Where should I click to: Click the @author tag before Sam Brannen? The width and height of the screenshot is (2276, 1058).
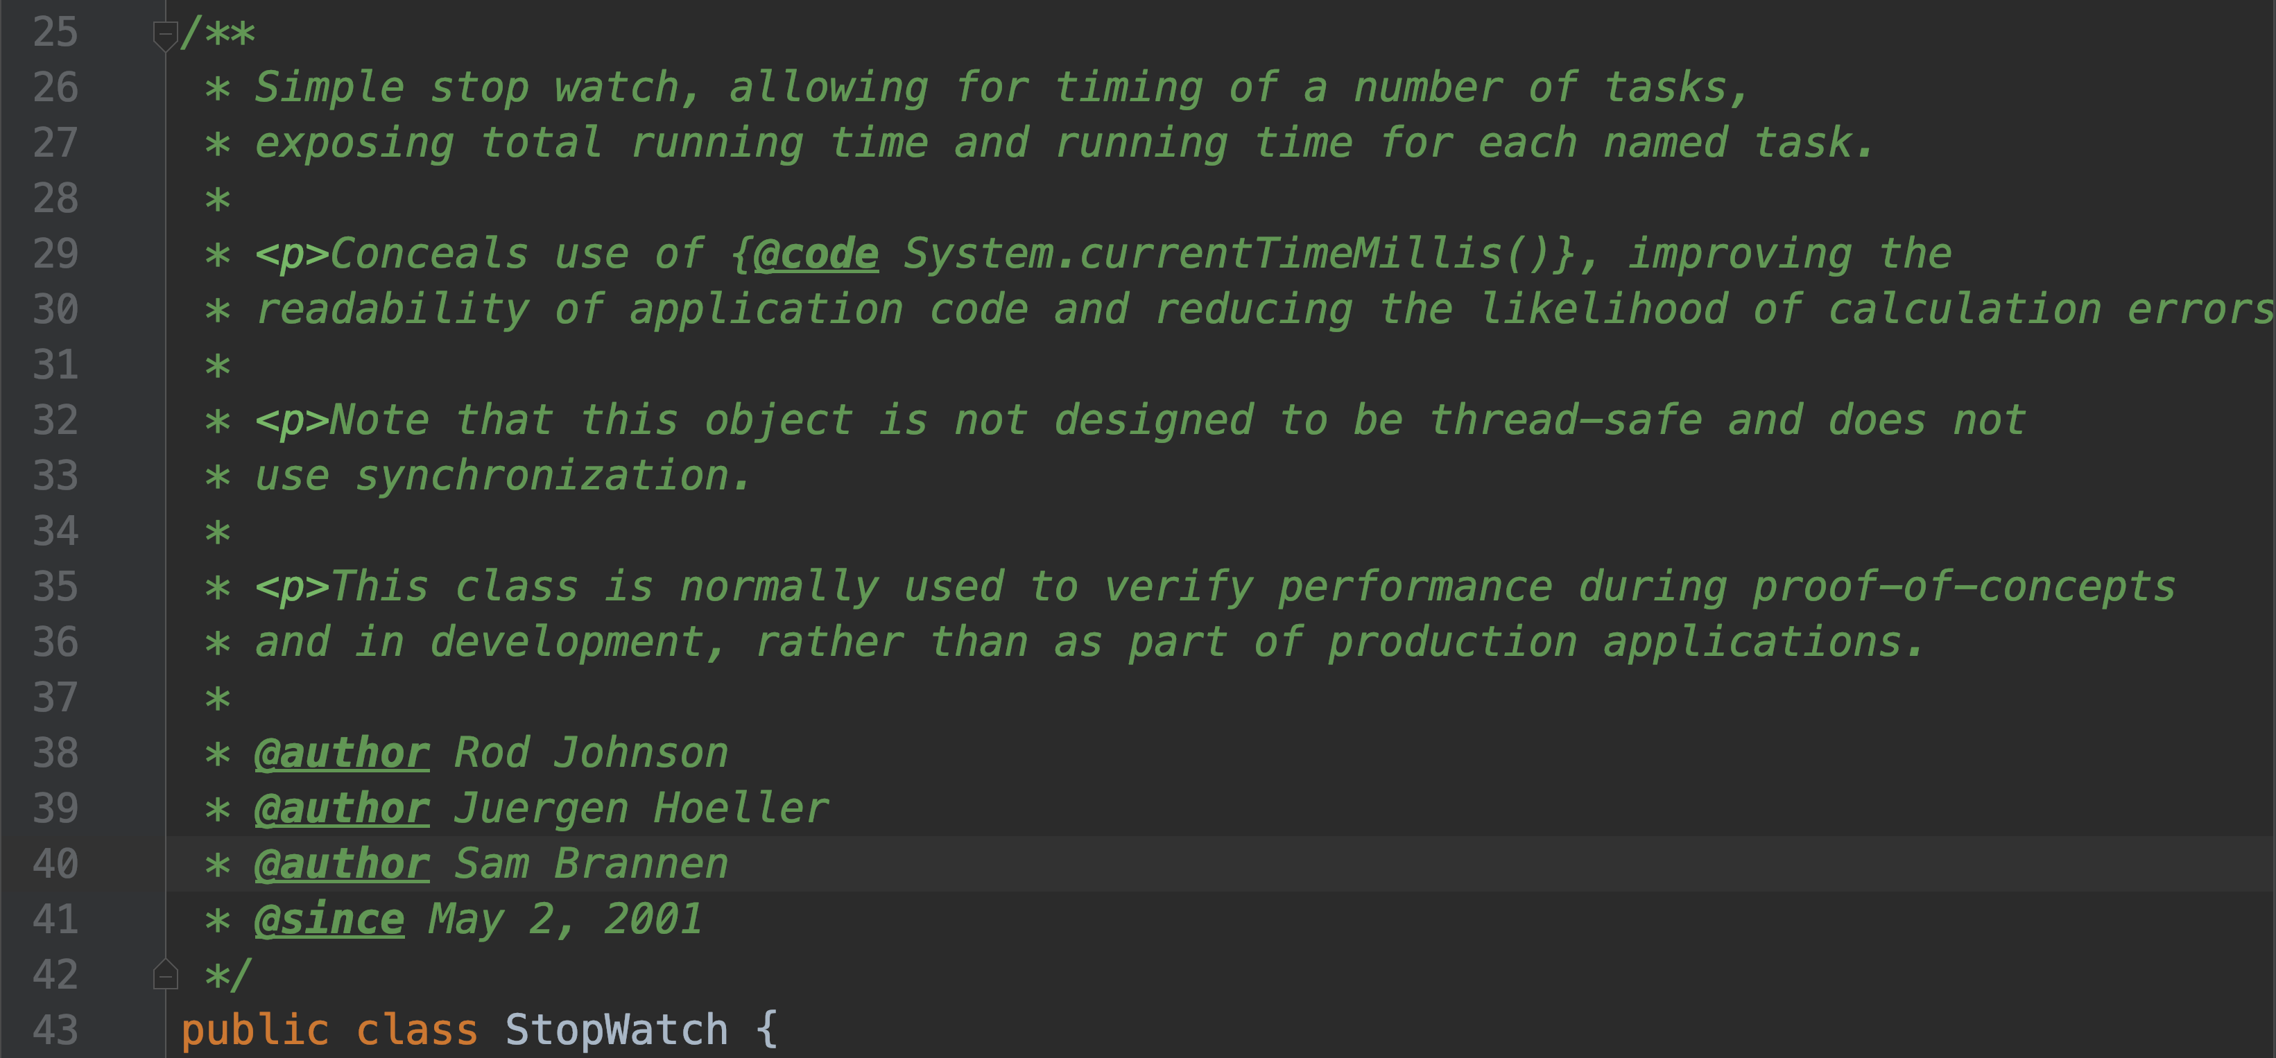pos(342,865)
